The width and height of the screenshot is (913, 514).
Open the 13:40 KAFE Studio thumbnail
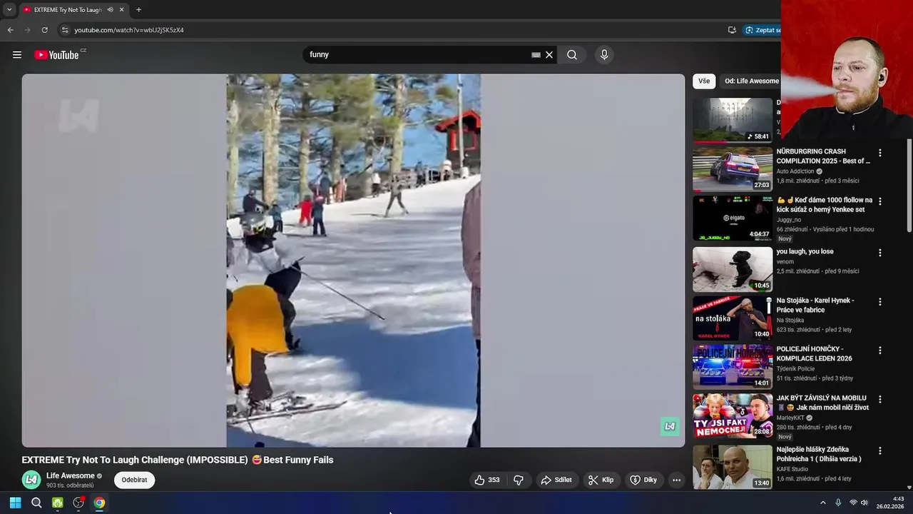pos(733,467)
